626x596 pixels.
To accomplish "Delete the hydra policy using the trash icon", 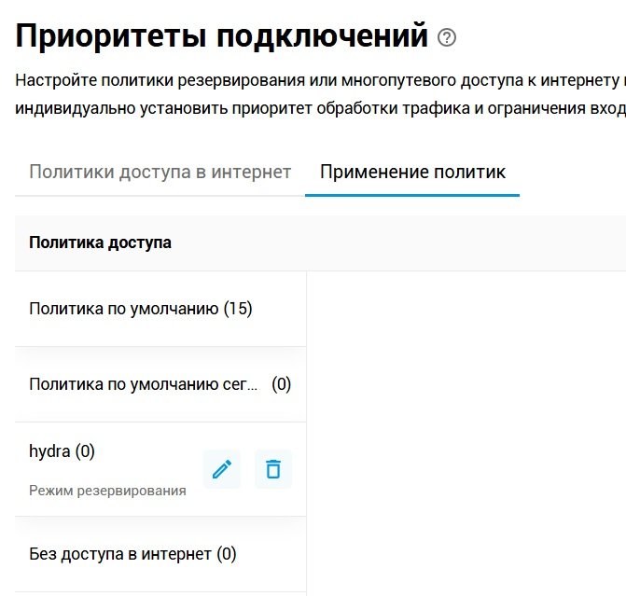I will coord(273,469).
